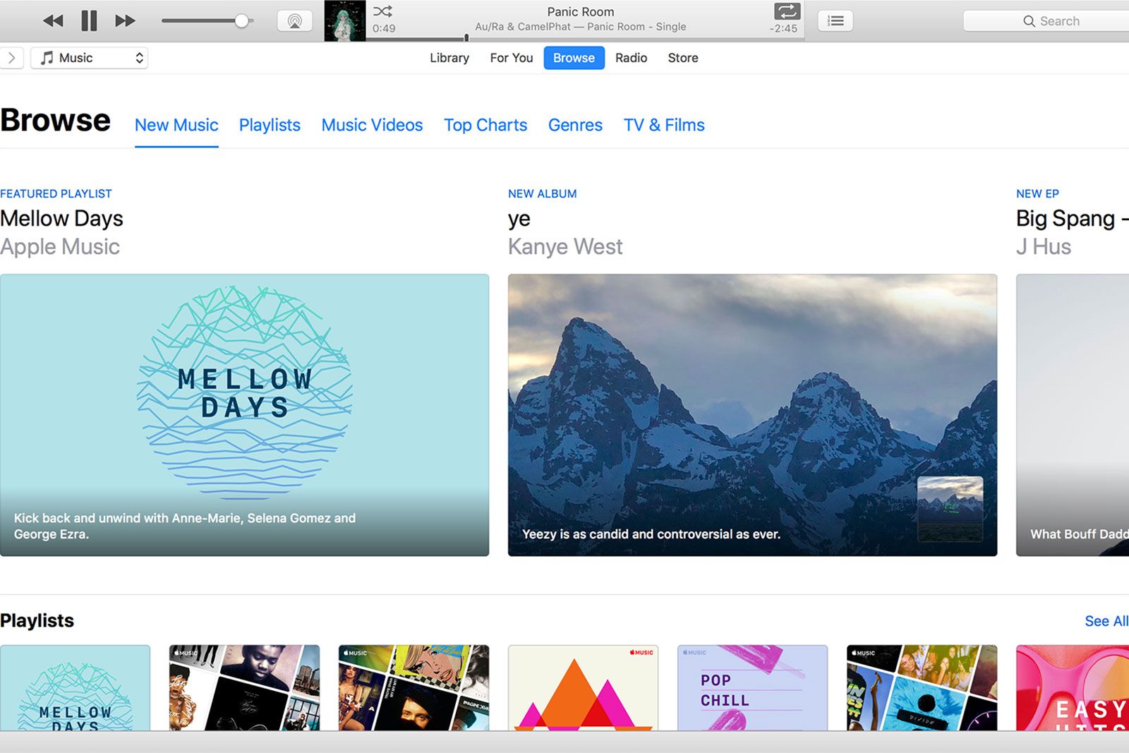Switch to Library tab
Screen dimensions: 1129x753
point(449,58)
